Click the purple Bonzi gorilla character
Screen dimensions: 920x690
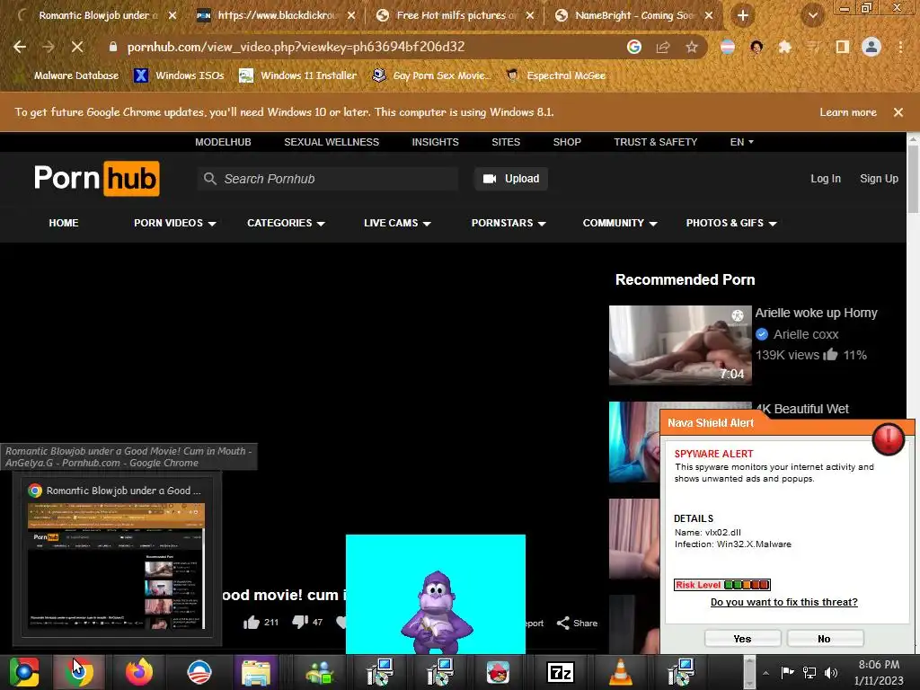tap(437, 612)
